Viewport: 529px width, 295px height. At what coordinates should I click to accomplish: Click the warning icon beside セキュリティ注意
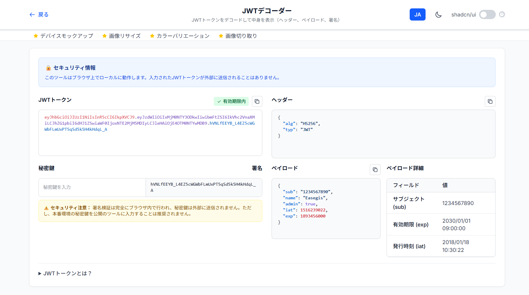(46, 208)
